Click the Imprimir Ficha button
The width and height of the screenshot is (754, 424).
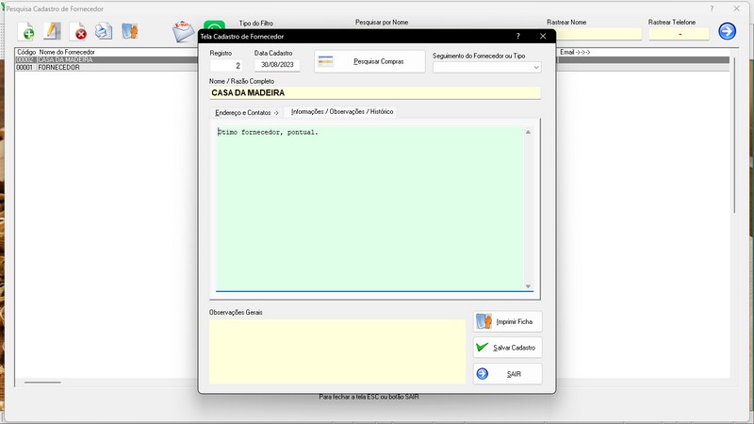508,321
